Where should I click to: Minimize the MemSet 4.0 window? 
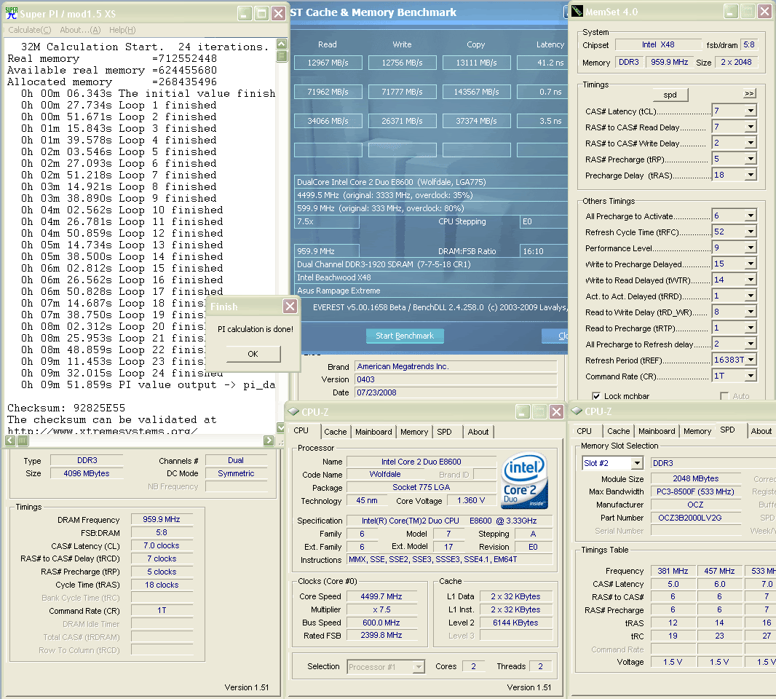(730, 12)
